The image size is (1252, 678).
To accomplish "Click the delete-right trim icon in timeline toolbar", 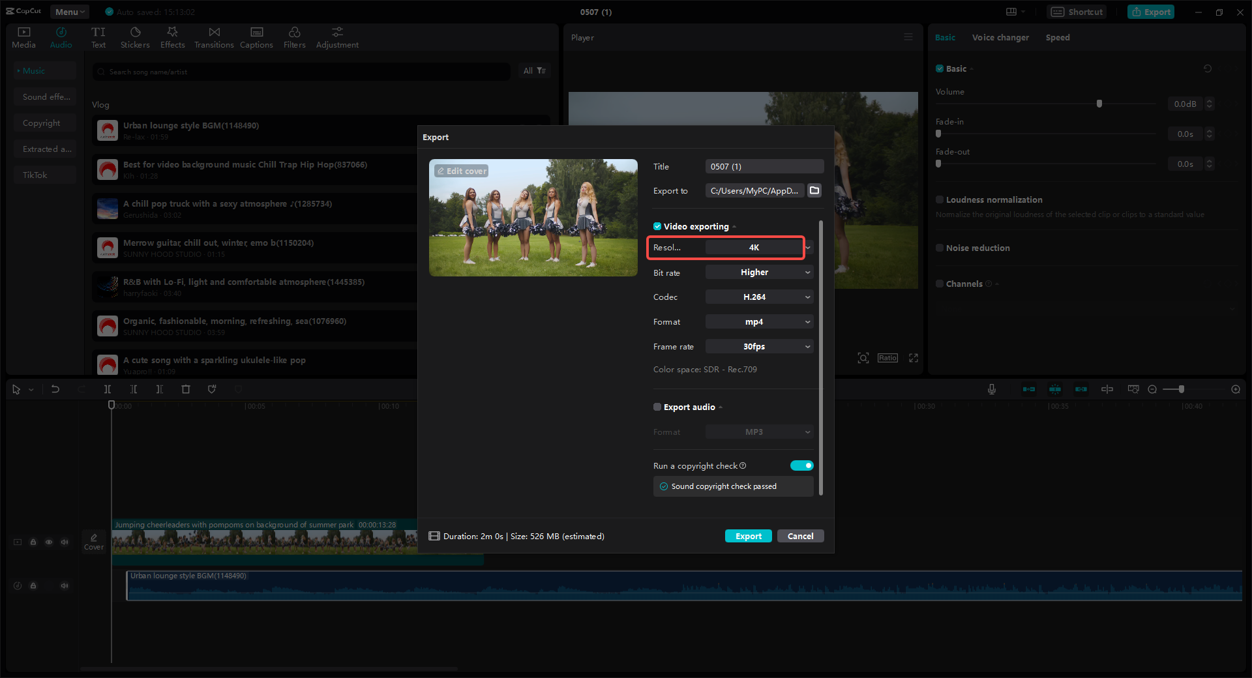I will click(x=160, y=389).
